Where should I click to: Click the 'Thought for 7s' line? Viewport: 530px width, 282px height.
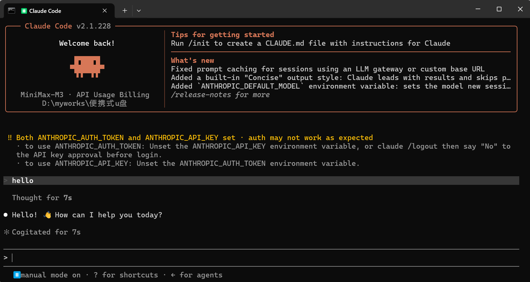click(x=42, y=198)
